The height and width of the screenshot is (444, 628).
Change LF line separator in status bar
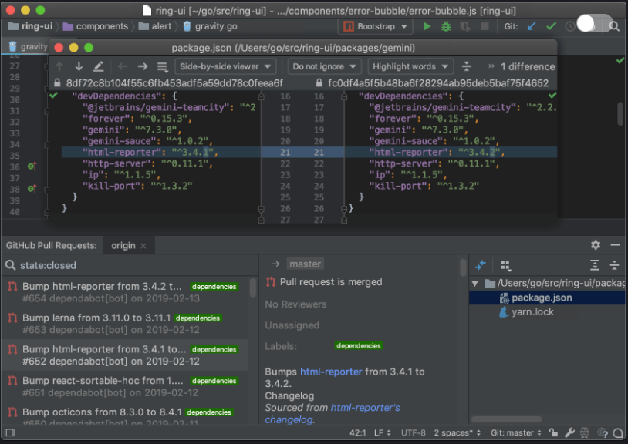click(x=382, y=432)
